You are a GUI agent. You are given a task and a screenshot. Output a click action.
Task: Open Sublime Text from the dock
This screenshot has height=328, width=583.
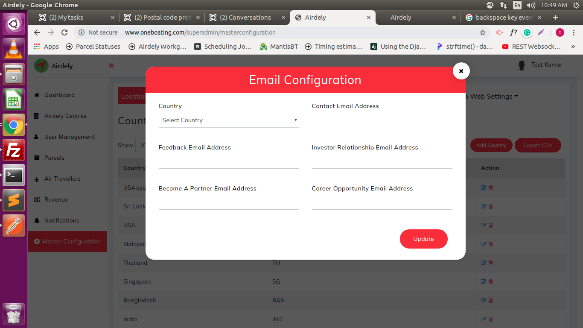pos(14,200)
